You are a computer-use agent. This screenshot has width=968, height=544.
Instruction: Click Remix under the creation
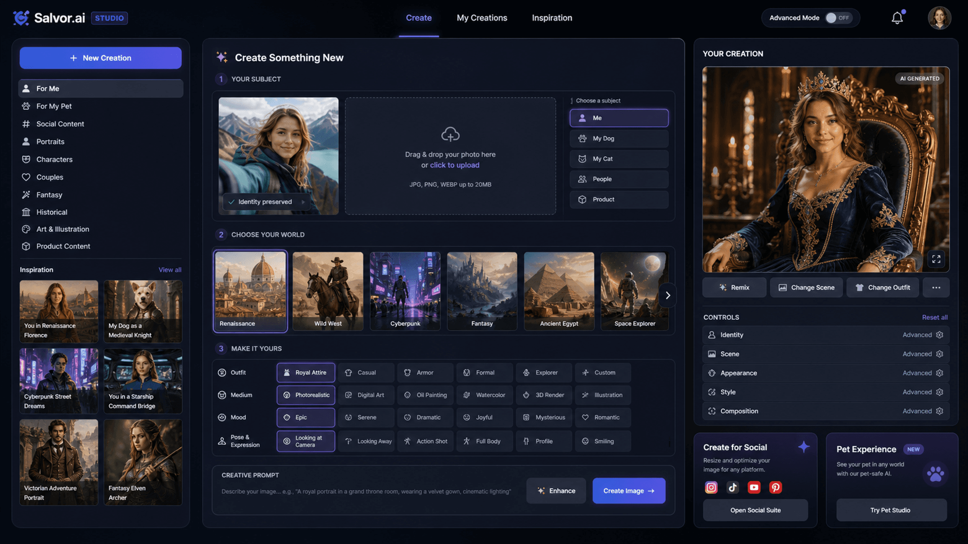[734, 287]
